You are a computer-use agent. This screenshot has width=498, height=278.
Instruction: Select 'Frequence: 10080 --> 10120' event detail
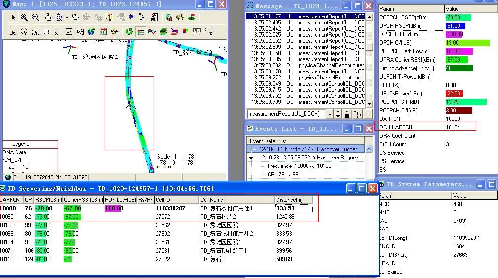click(x=299, y=166)
